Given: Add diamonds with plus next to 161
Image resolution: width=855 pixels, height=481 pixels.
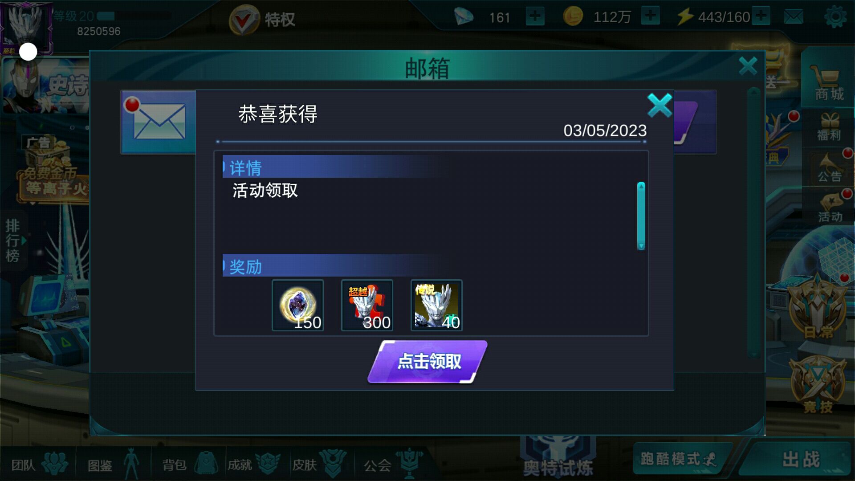Looking at the screenshot, I should click(535, 16).
